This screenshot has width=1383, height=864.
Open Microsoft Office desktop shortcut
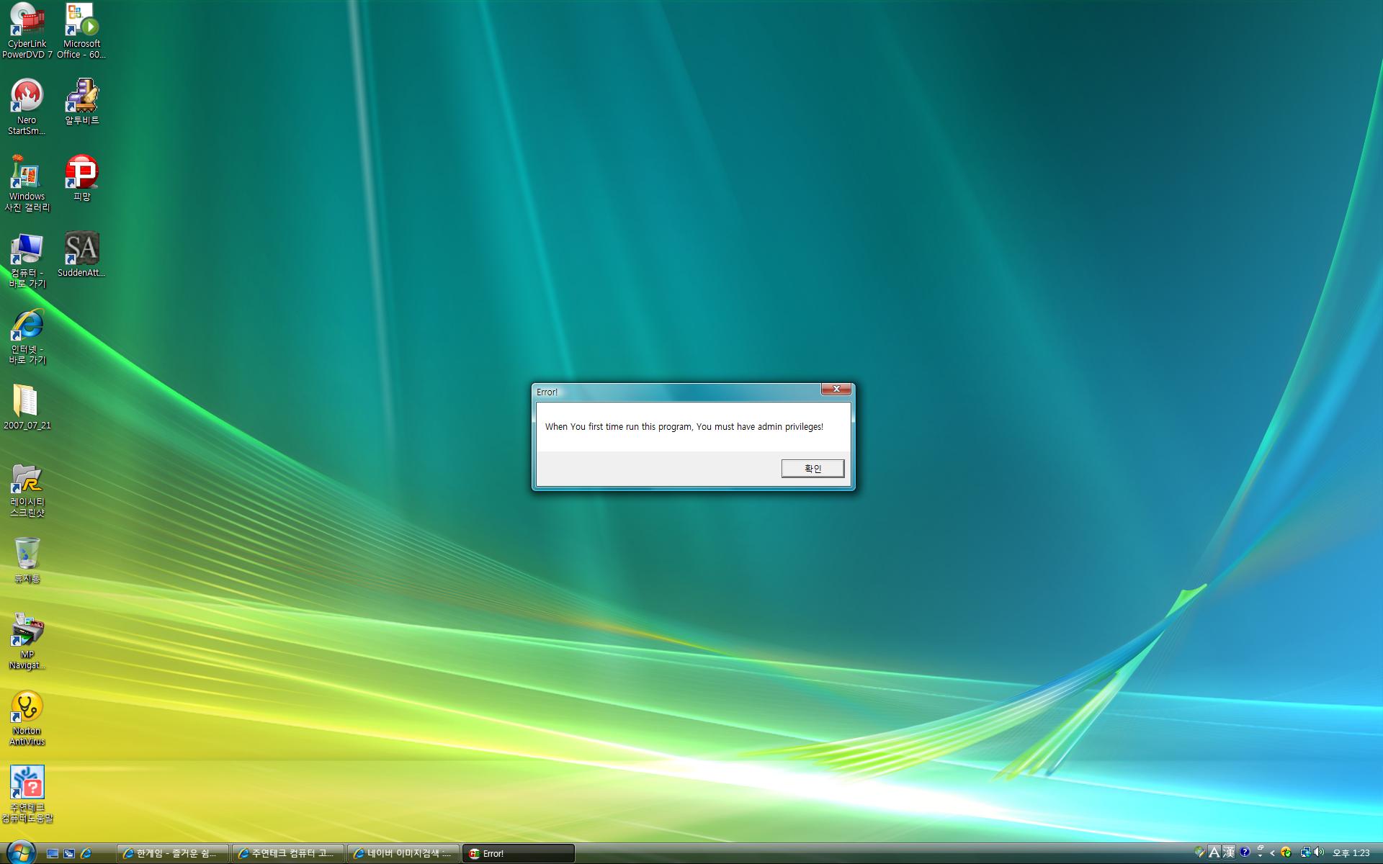pos(81,30)
